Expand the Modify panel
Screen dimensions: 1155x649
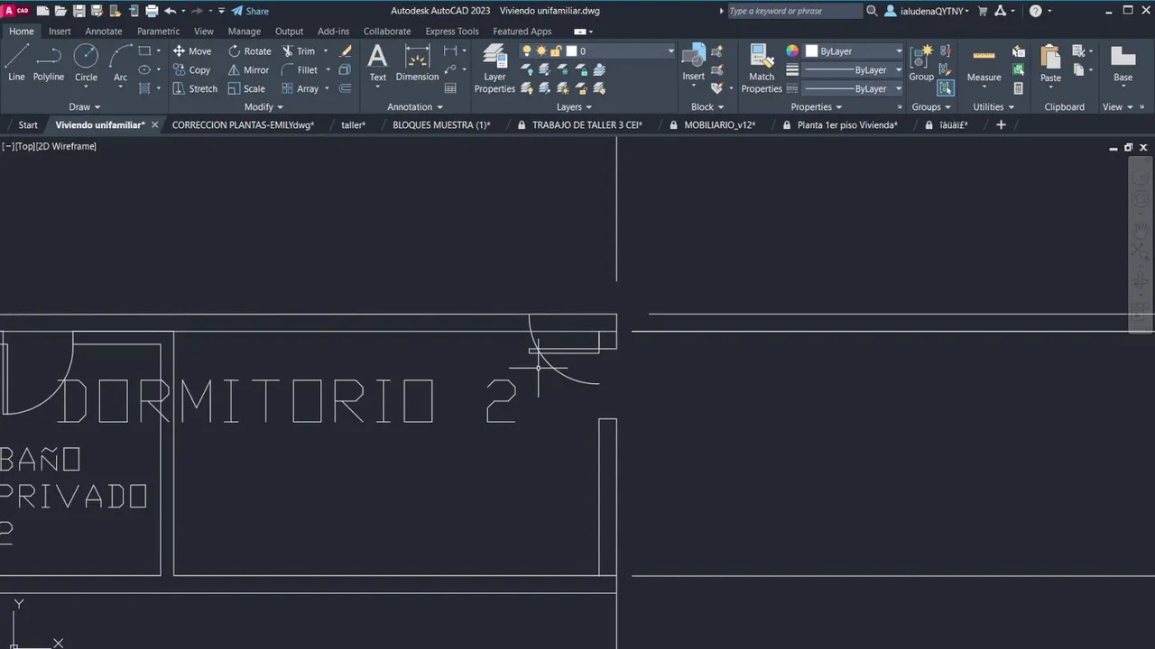(x=263, y=106)
